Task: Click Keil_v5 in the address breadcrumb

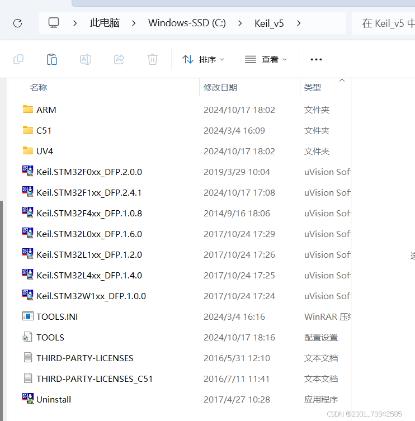Action: 269,23
